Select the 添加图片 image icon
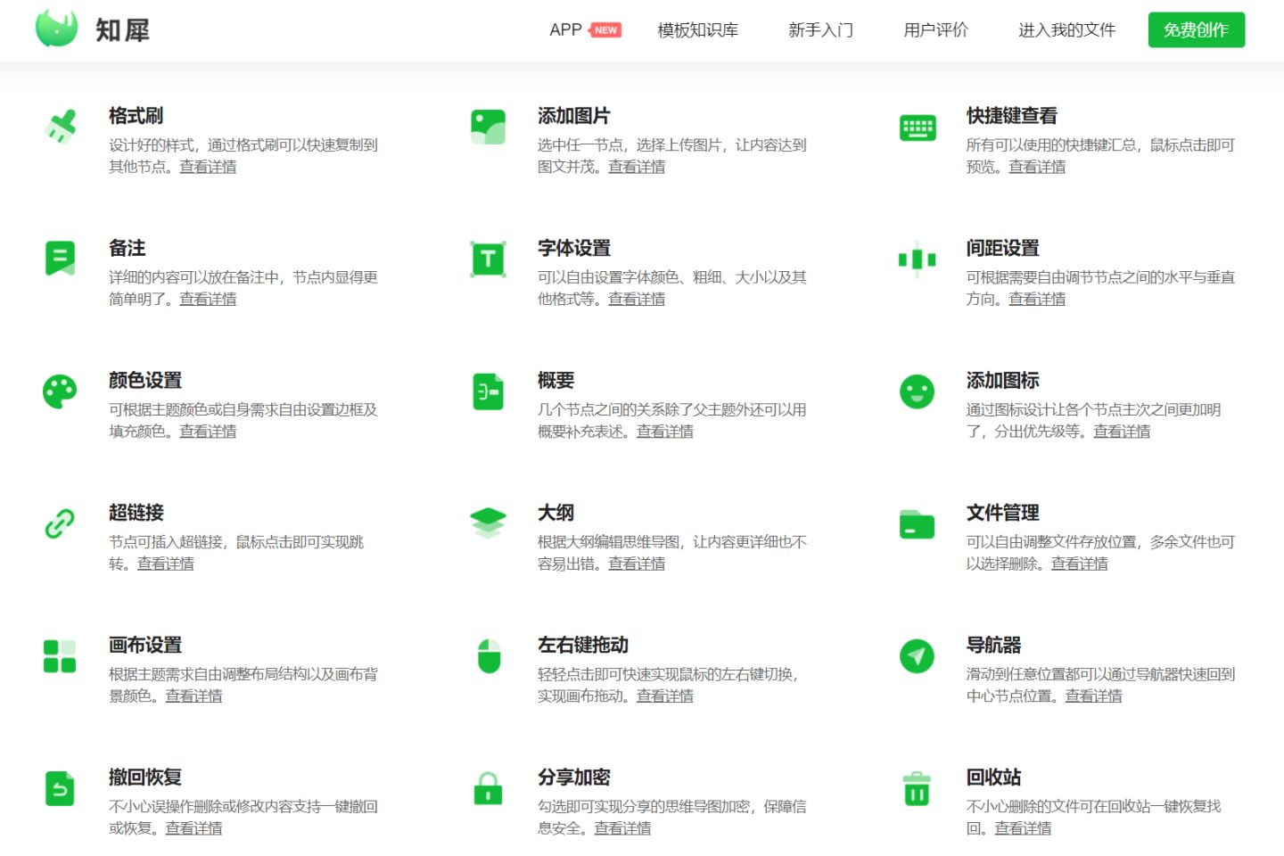 (487, 126)
